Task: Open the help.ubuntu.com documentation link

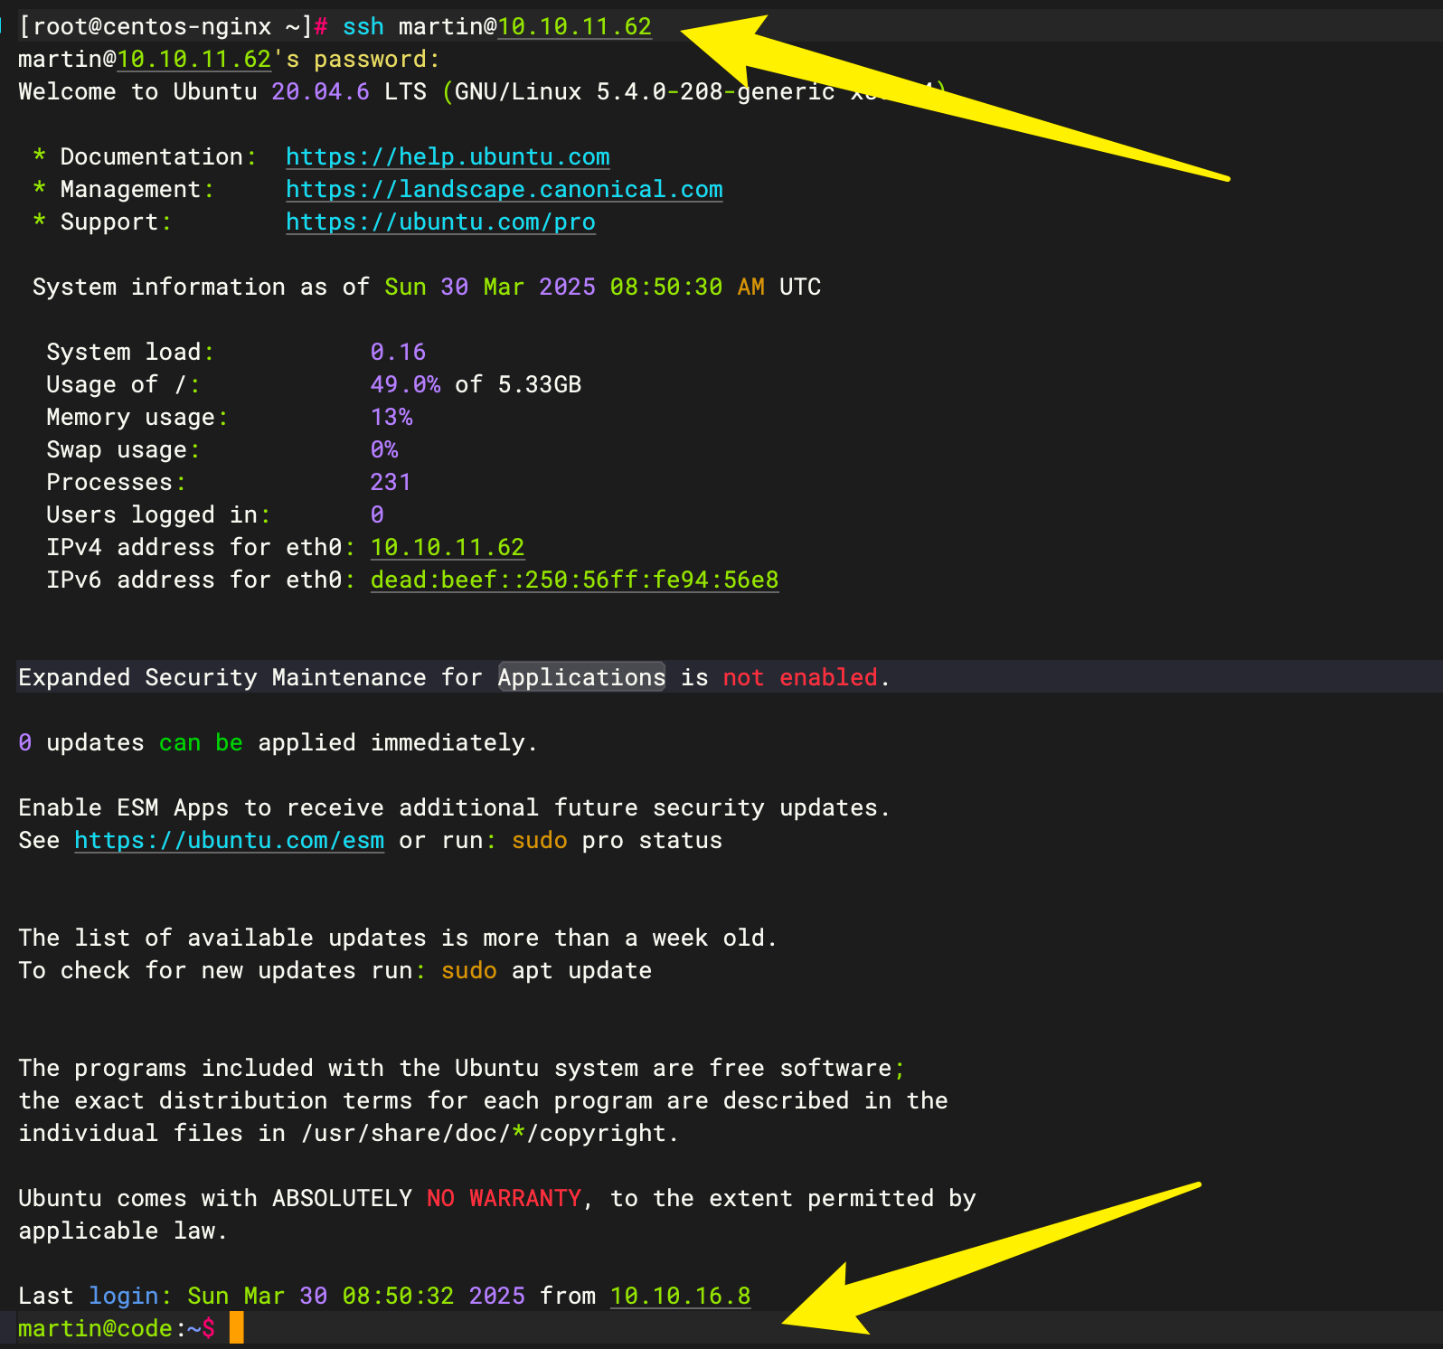Action: pyautogui.click(x=448, y=157)
